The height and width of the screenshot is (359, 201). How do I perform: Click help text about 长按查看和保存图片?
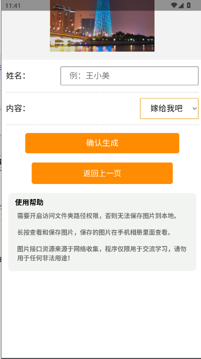coord(94,232)
